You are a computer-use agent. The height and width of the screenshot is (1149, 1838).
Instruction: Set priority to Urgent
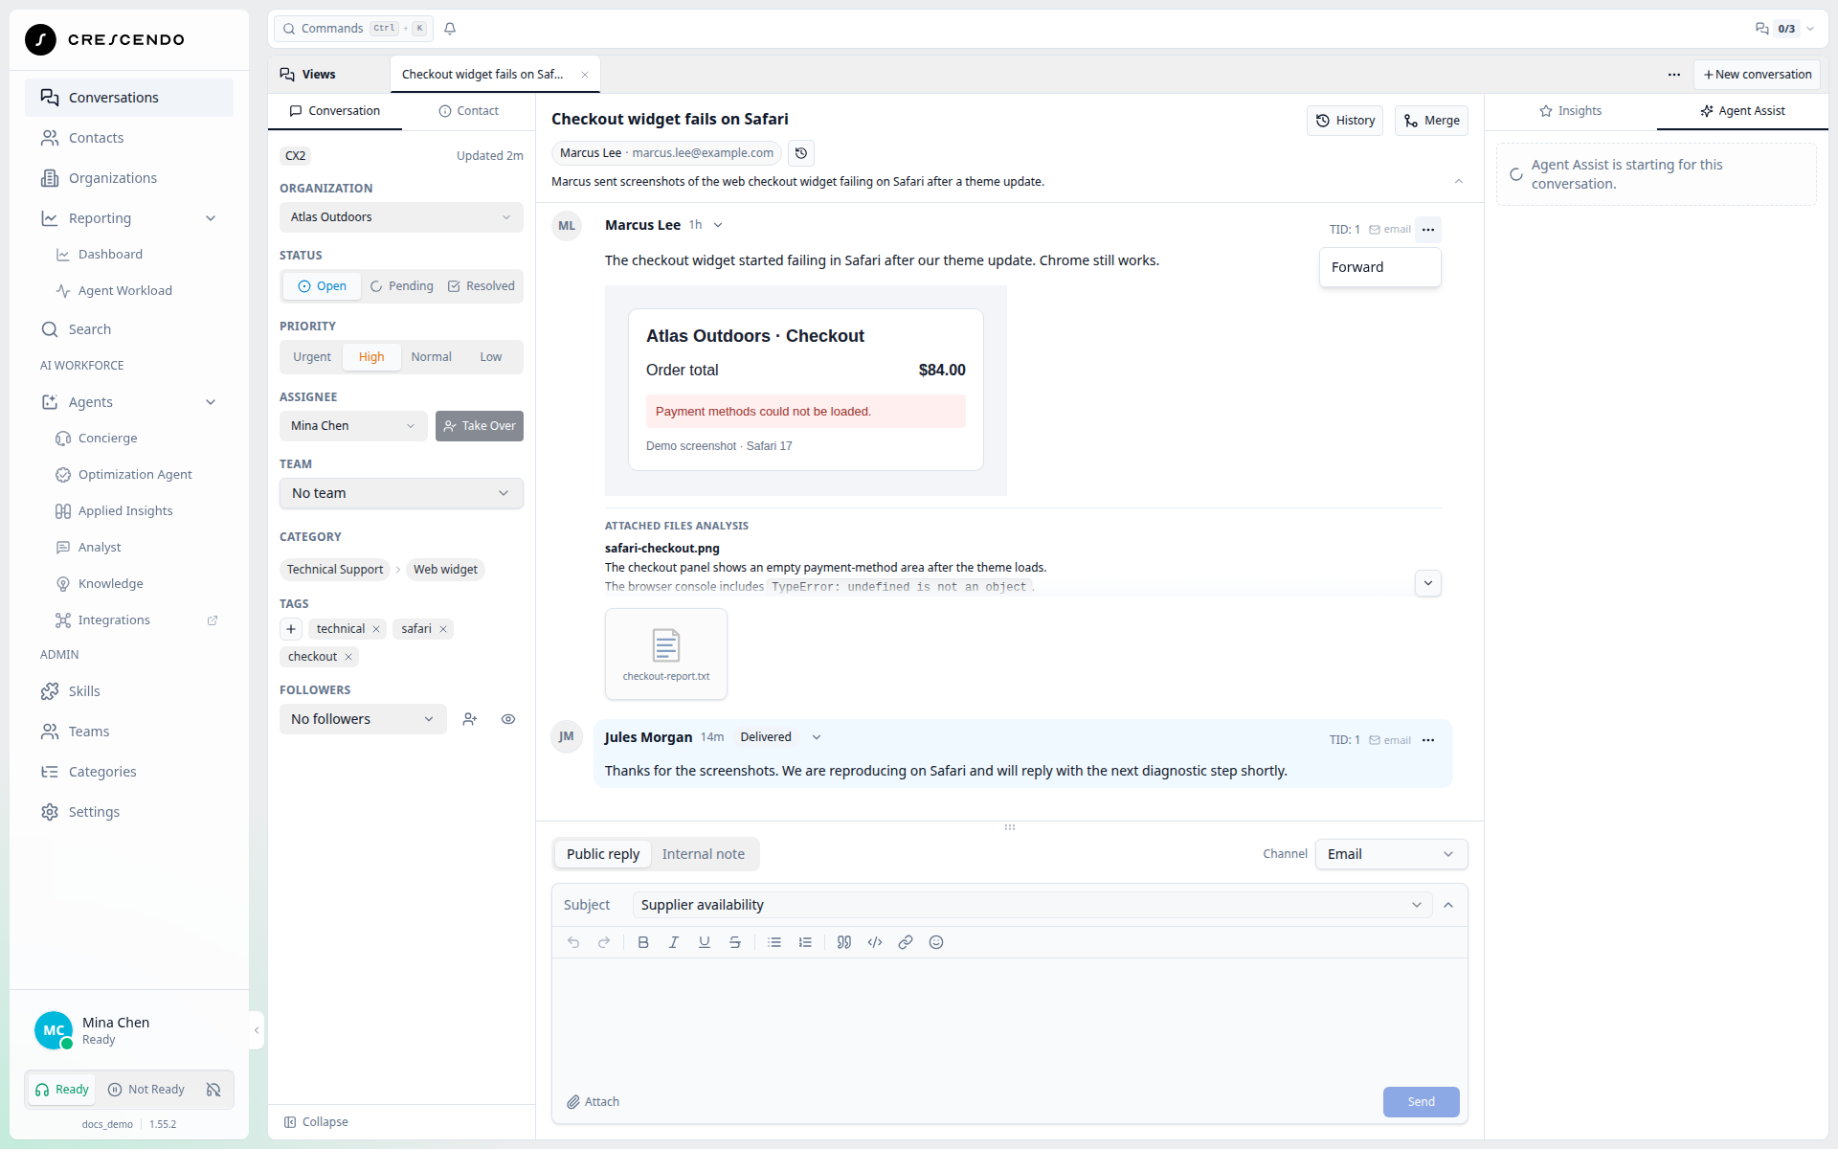[x=312, y=357]
